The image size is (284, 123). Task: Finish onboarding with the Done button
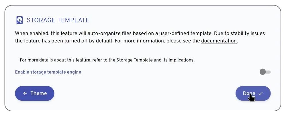pyautogui.click(x=253, y=93)
